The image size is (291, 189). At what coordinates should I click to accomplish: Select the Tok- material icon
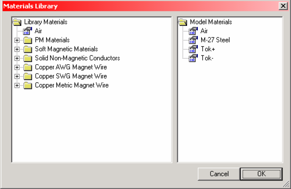pos(193,58)
